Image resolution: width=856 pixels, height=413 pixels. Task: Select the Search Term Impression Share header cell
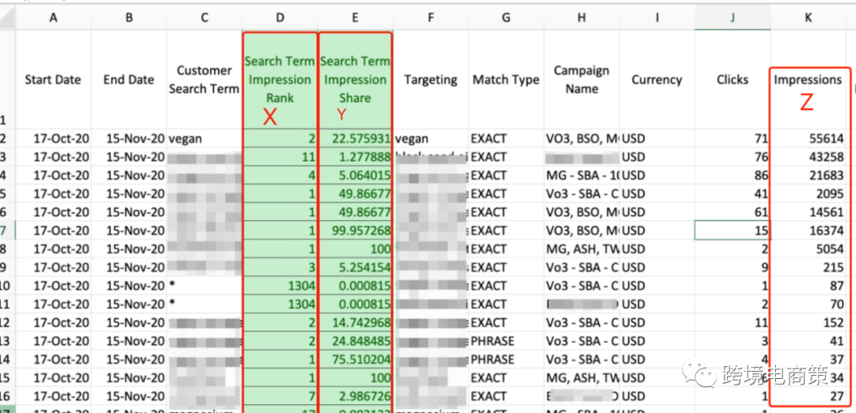click(x=354, y=79)
